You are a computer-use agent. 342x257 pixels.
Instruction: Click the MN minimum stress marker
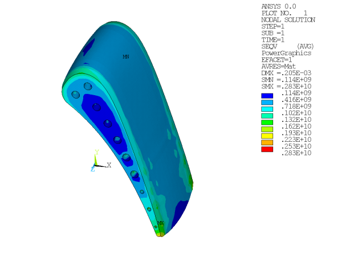tap(126, 56)
